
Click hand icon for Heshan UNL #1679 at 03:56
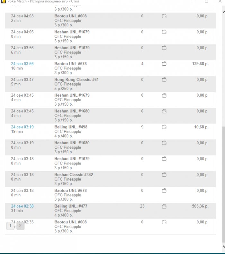pos(164,48)
